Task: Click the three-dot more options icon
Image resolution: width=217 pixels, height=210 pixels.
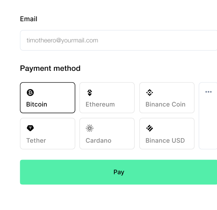Action: (209, 92)
